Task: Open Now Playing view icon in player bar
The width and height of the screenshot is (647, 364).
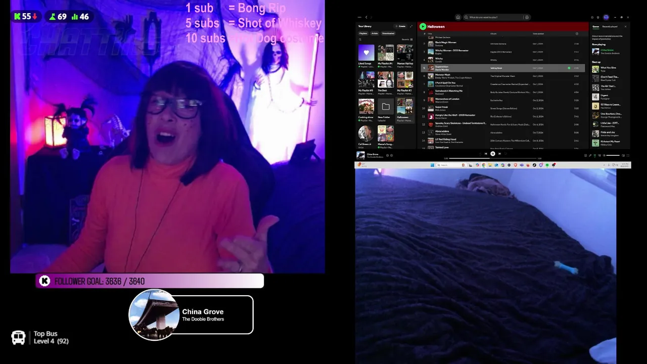Action: 585,155
